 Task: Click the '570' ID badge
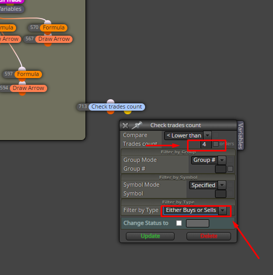pos(34,27)
